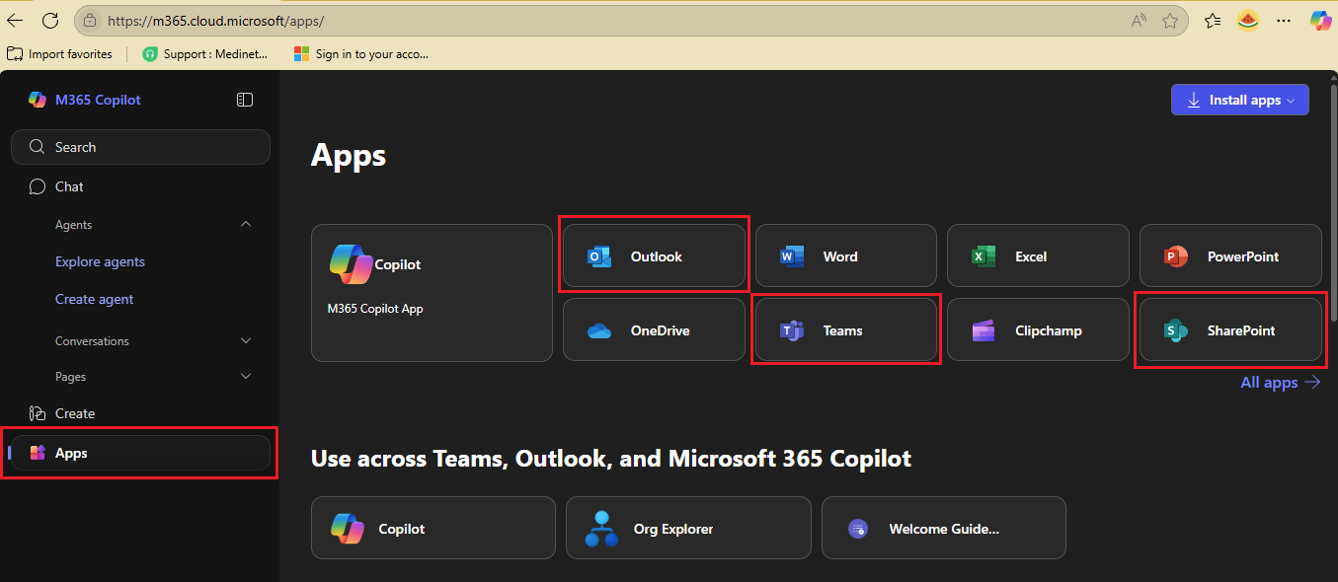The height and width of the screenshot is (582, 1338).
Task: Launch Word from the apps grid
Action: click(x=845, y=256)
